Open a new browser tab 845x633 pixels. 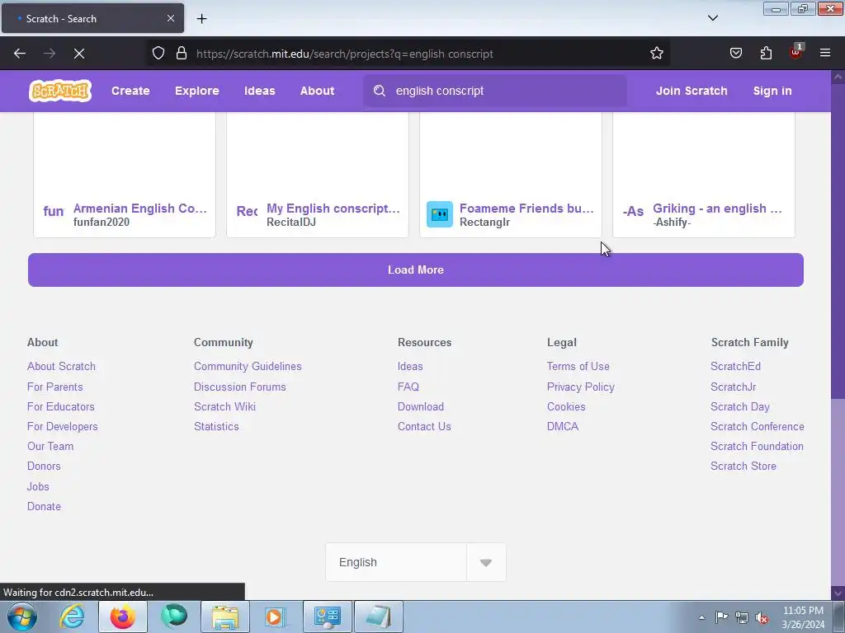[x=201, y=19]
